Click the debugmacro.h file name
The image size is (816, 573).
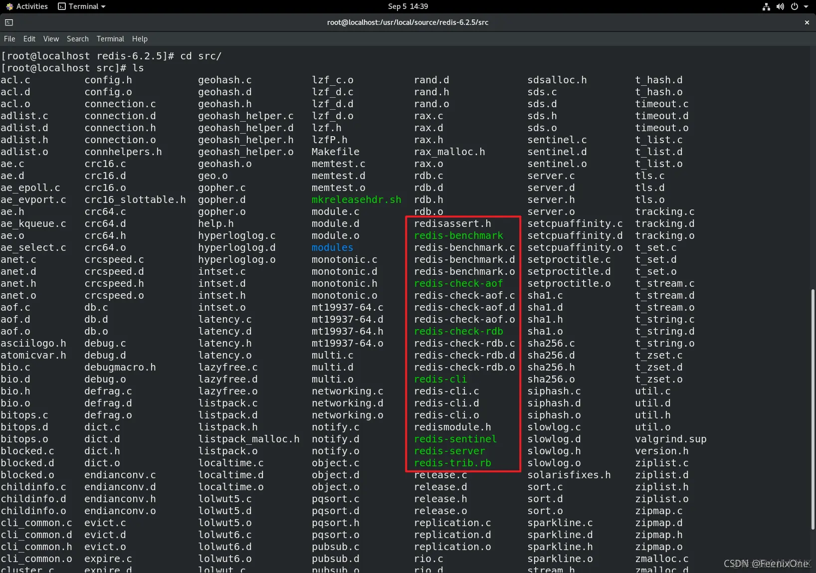(120, 367)
